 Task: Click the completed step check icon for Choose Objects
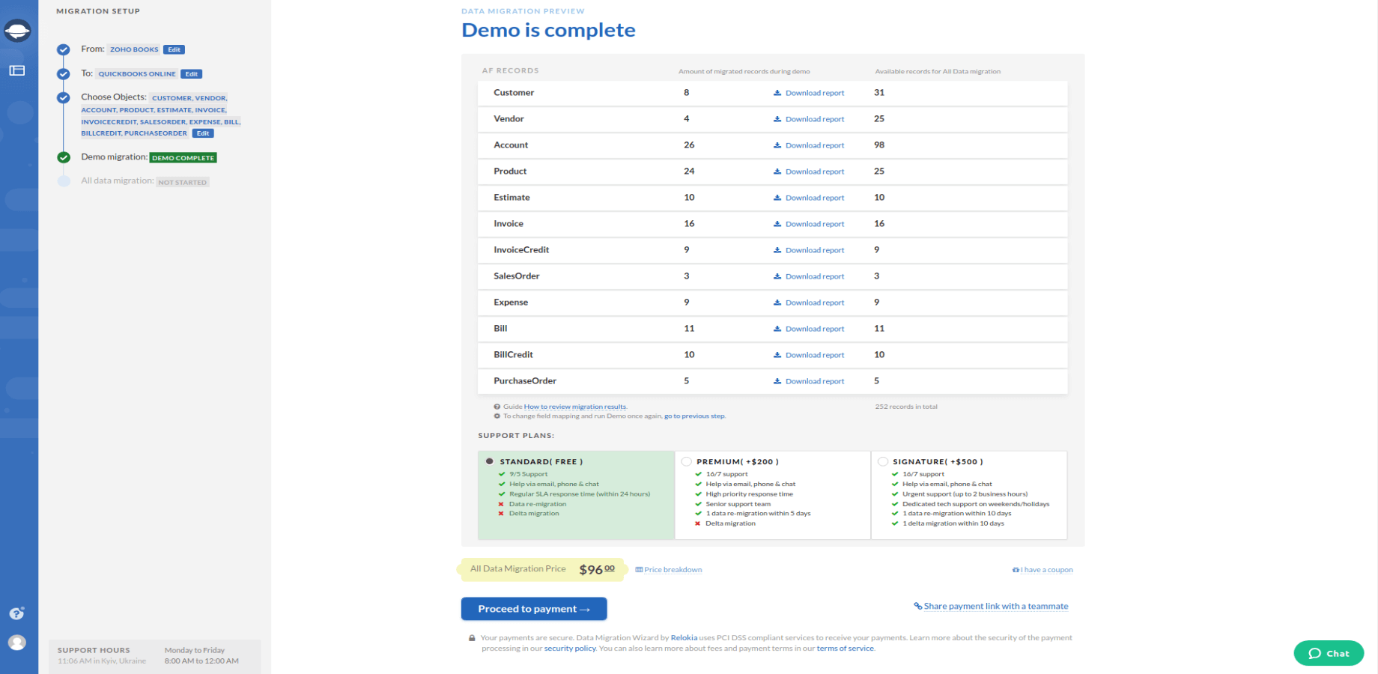64,97
